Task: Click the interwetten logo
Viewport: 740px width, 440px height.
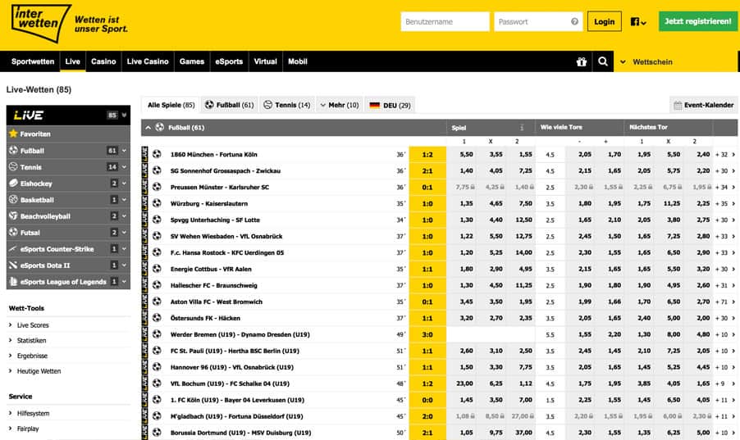Action: click(x=42, y=23)
